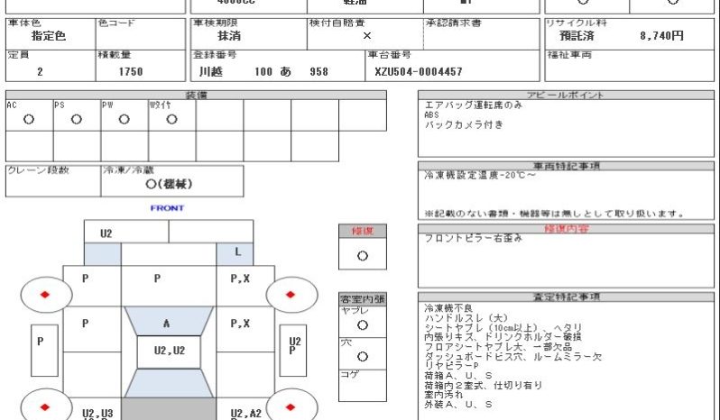This screenshot has width=720, height=420.
Task: Click the right door panel marked U2 P
Action: point(293,351)
